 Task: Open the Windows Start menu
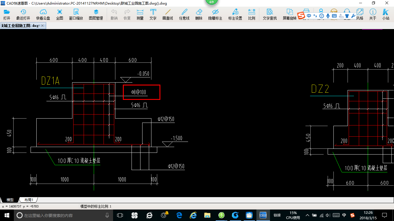[x=7, y=215]
